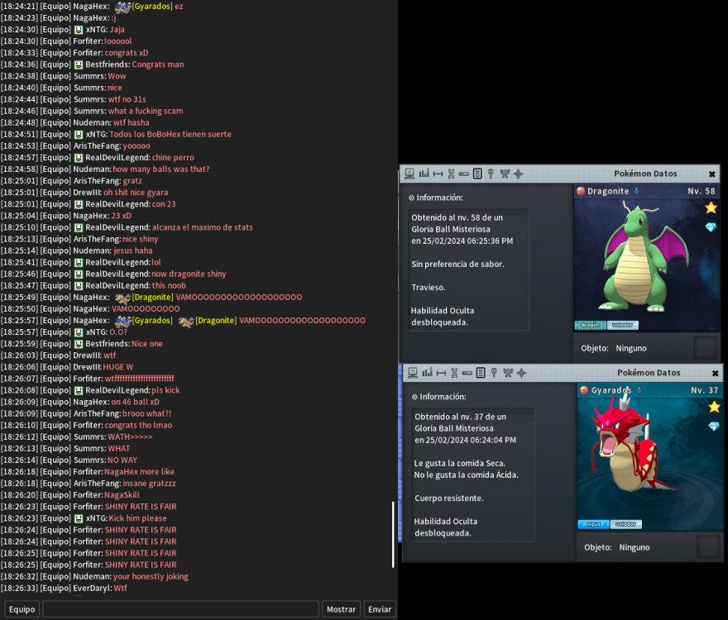The height and width of the screenshot is (620, 728).
Task: Open the key-shaped icon in Dragonite's window
Action: [491, 174]
